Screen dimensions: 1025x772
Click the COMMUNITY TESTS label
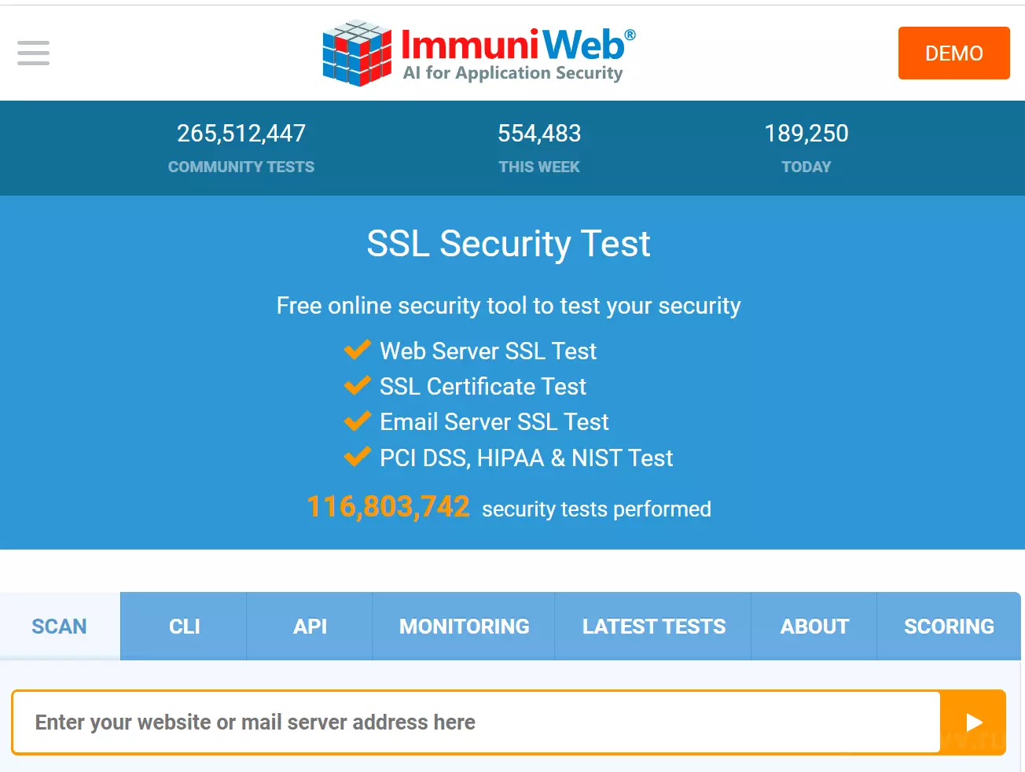click(x=241, y=167)
